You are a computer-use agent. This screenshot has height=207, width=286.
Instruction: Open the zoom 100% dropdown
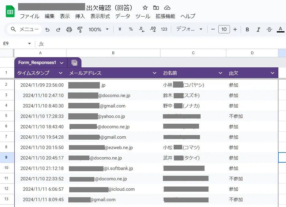[x=99, y=29]
